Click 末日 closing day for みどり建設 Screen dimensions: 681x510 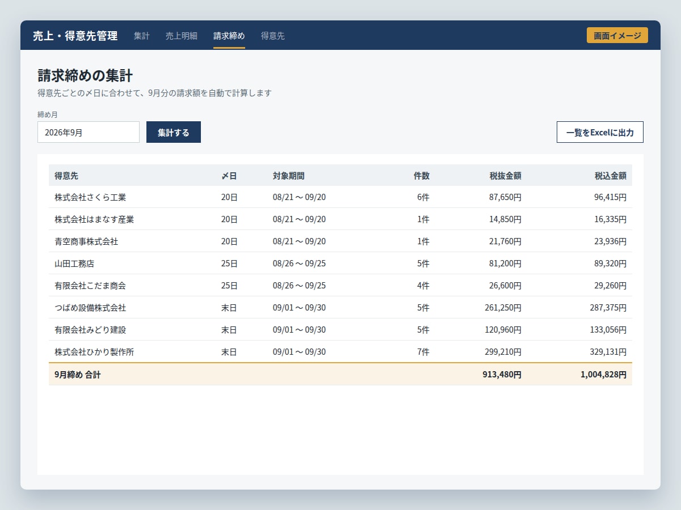[x=229, y=330]
